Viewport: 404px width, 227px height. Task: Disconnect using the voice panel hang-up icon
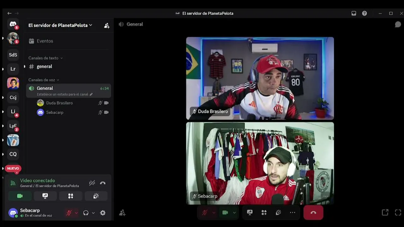pos(103,183)
